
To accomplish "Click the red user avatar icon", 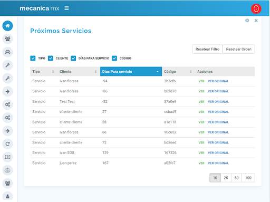I will point(256,8).
